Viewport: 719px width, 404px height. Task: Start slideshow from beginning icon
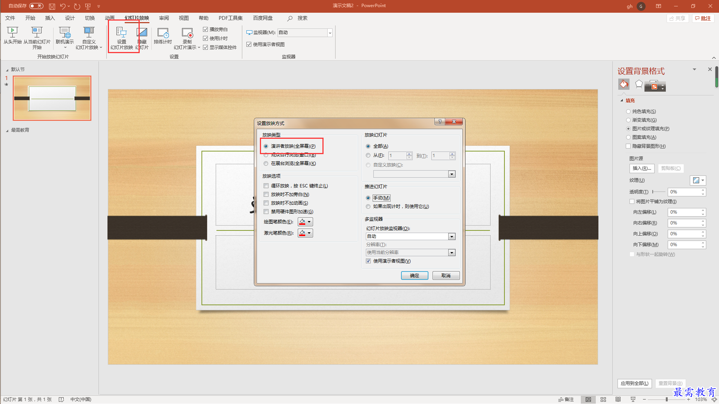12,36
